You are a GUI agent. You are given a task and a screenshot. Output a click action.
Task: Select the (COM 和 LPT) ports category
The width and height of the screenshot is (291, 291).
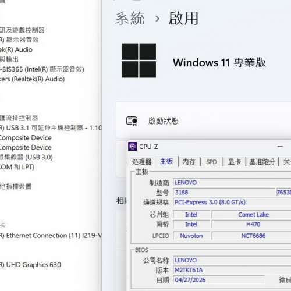[x=17, y=167]
